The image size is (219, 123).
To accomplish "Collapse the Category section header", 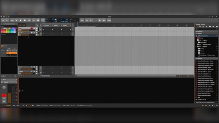I will tap(206, 58).
